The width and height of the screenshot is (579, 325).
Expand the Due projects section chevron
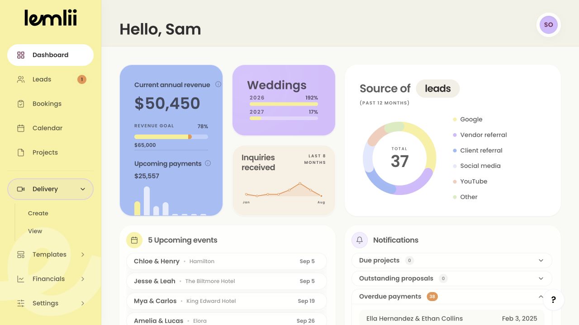point(541,260)
